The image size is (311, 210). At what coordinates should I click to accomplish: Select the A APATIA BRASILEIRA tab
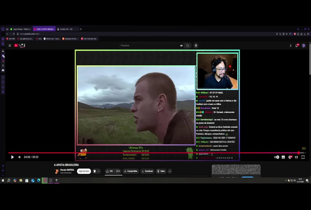[44, 29]
